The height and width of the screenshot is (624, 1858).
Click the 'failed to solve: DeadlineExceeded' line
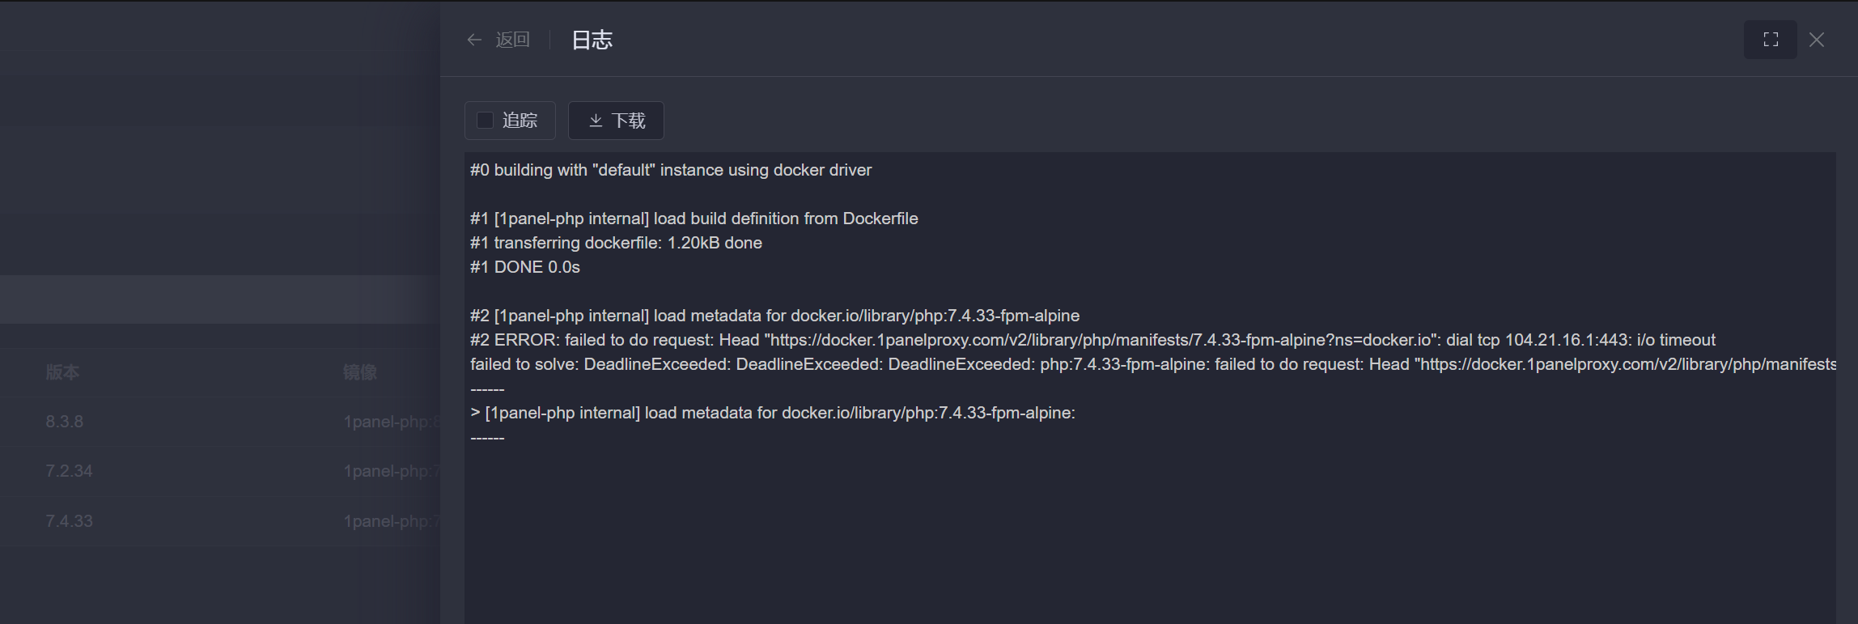coord(1153,364)
